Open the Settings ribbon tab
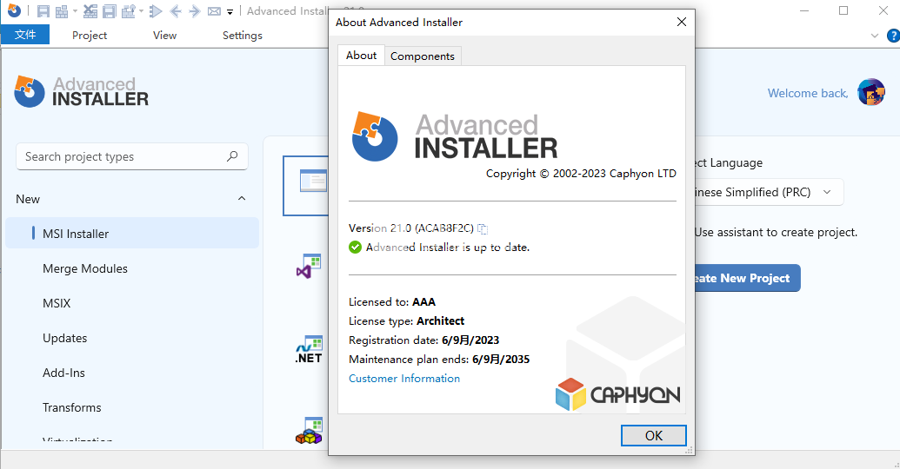Viewport: 900px width, 469px height. coord(243,35)
